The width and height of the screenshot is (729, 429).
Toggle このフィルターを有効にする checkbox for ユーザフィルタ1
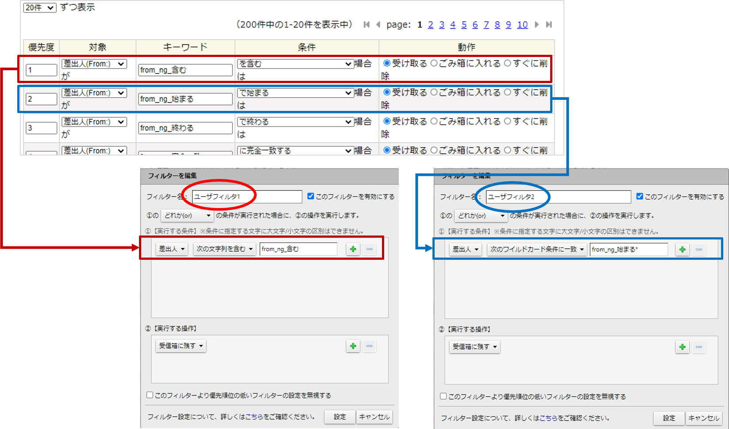coord(311,196)
